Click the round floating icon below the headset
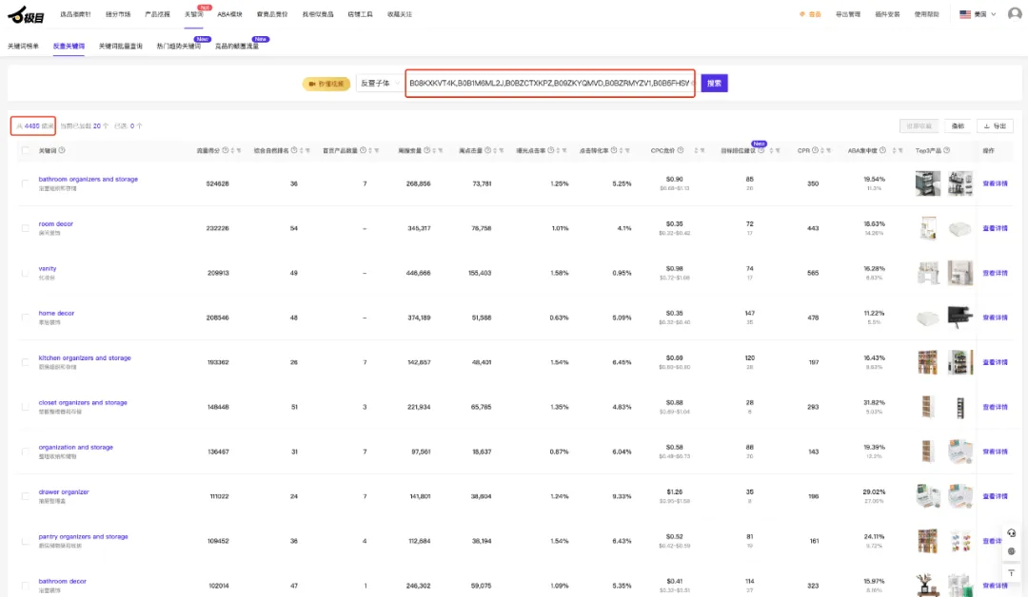This screenshot has height=597, width=1028. [1011, 551]
